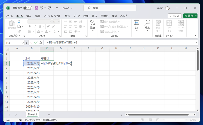The width and height of the screenshot is (203, 125).
Task: Toggle Bold formatting button
Action: click(x=30, y=26)
